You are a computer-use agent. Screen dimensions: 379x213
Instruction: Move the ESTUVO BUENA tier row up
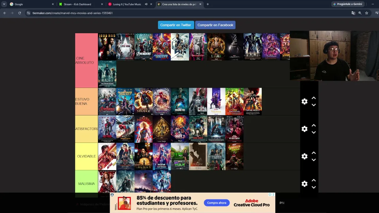click(314, 98)
